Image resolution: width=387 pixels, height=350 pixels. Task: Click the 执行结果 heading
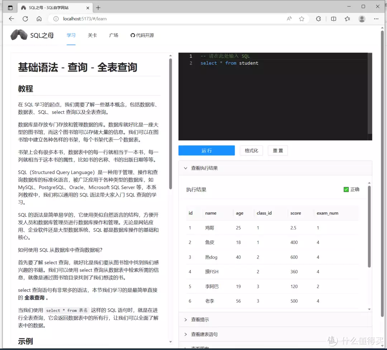pos(196,190)
